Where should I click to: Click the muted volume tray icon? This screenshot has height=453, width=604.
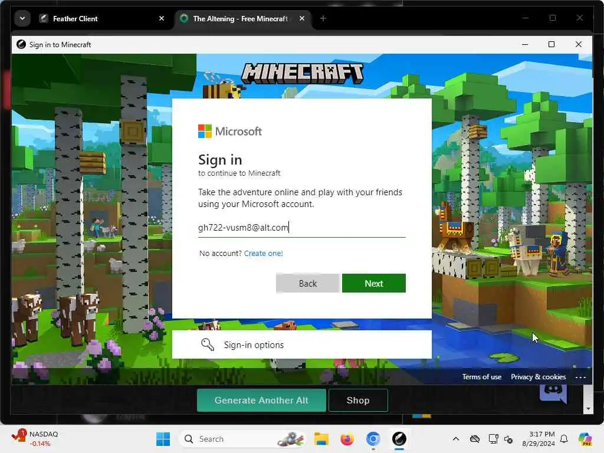tap(508, 439)
